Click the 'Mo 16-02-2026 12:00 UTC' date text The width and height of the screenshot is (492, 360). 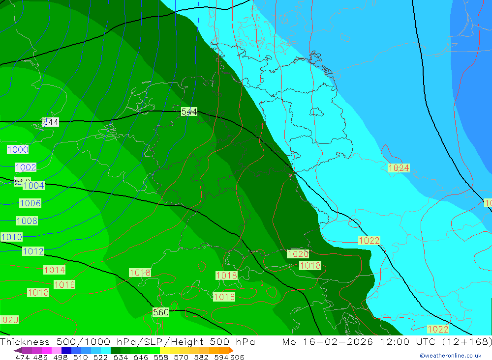tap(359, 341)
